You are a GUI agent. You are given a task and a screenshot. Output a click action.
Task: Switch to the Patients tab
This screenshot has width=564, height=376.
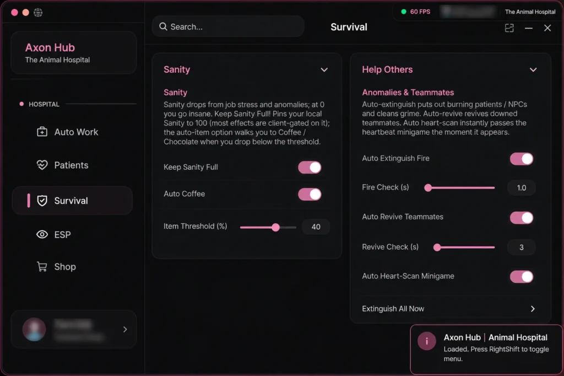pos(72,165)
